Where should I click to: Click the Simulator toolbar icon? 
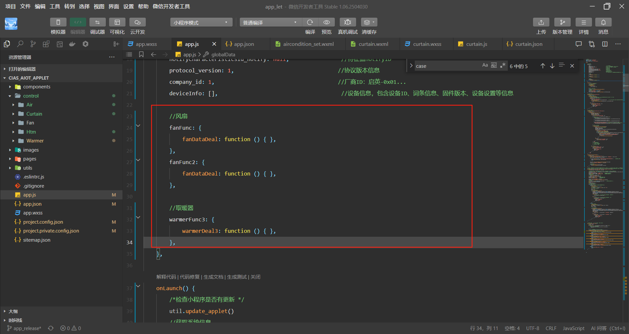[58, 22]
